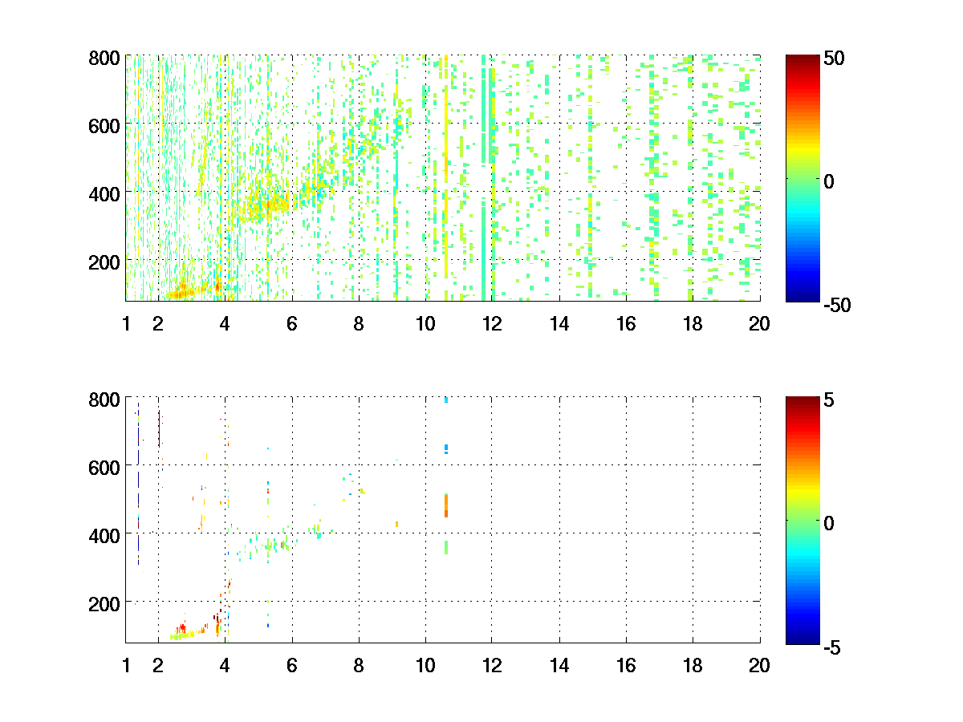This screenshot has height=722, width=963.
Task: Click the 0 label on the top colorbar
Action: click(x=830, y=181)
